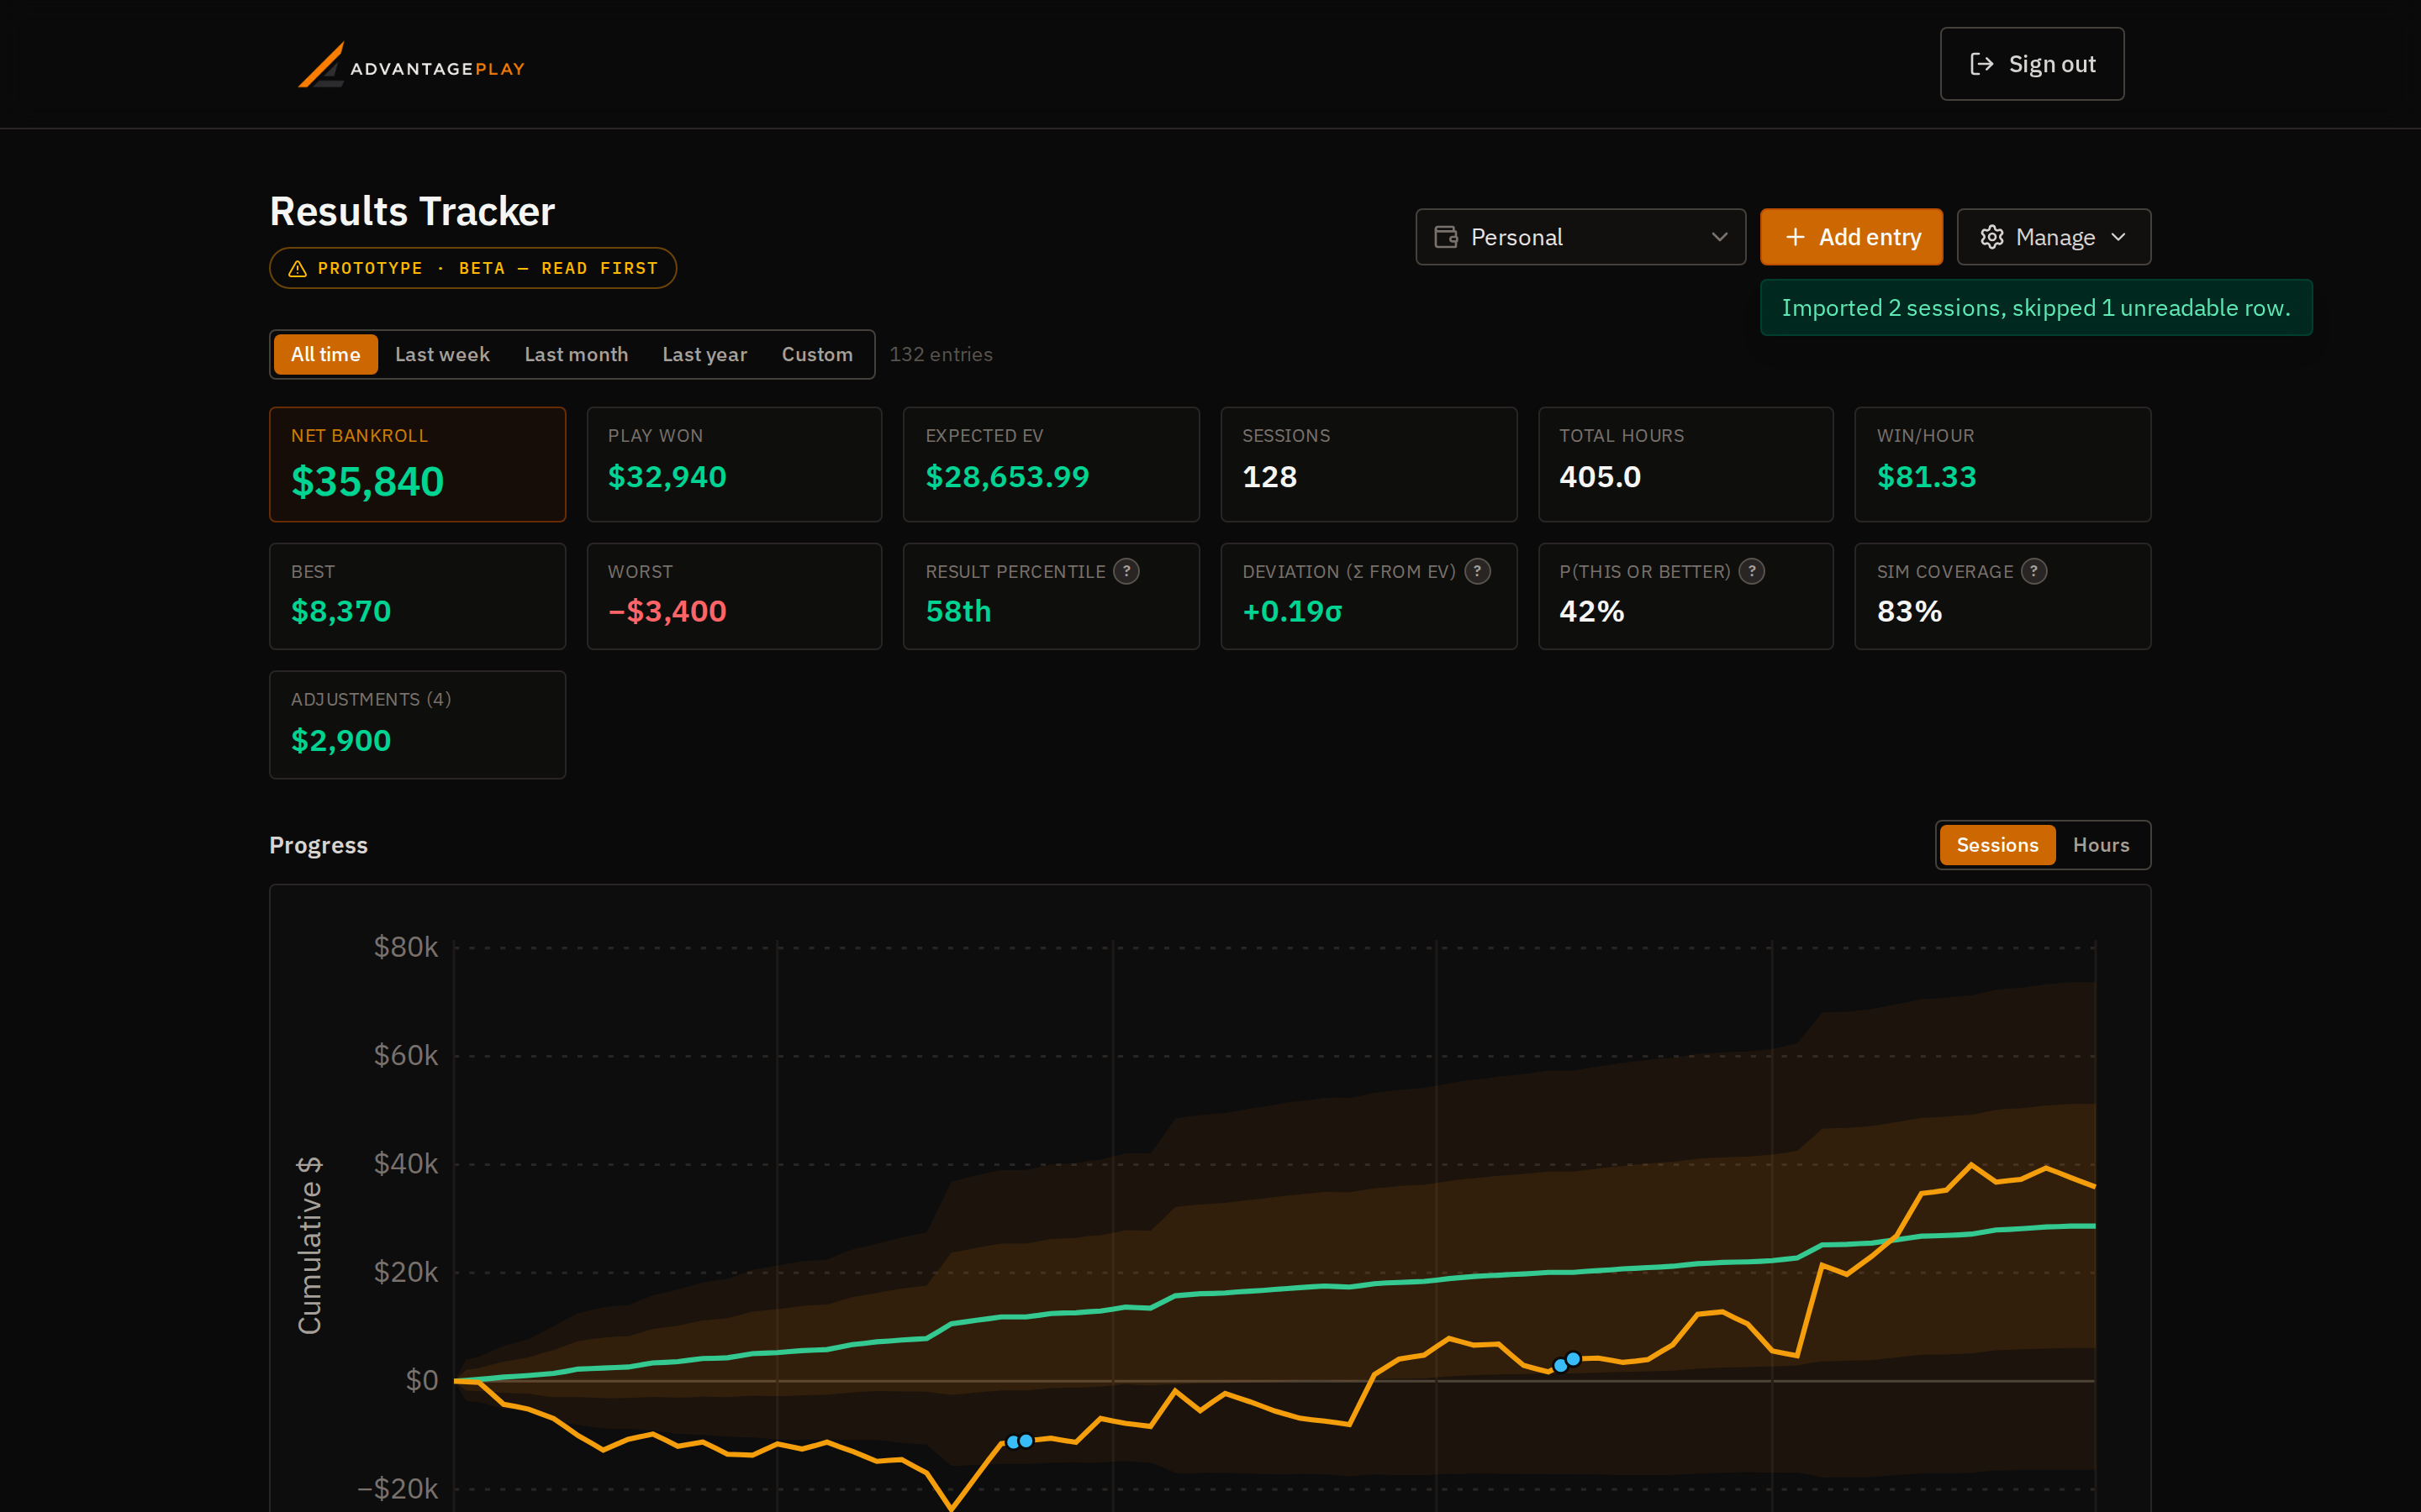Filter results to Last week

[x=442, y=354]
